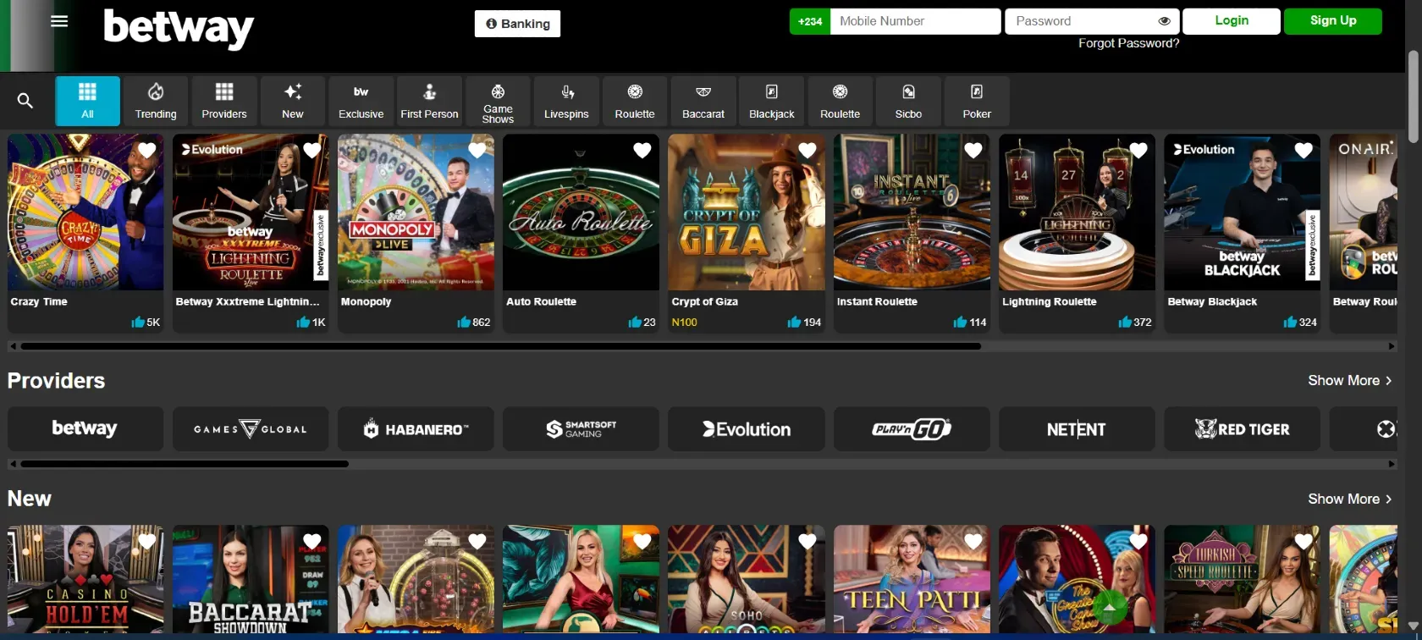Favorite the Crypt of Giza game
1422x640 pixels.
pos(807,150)
